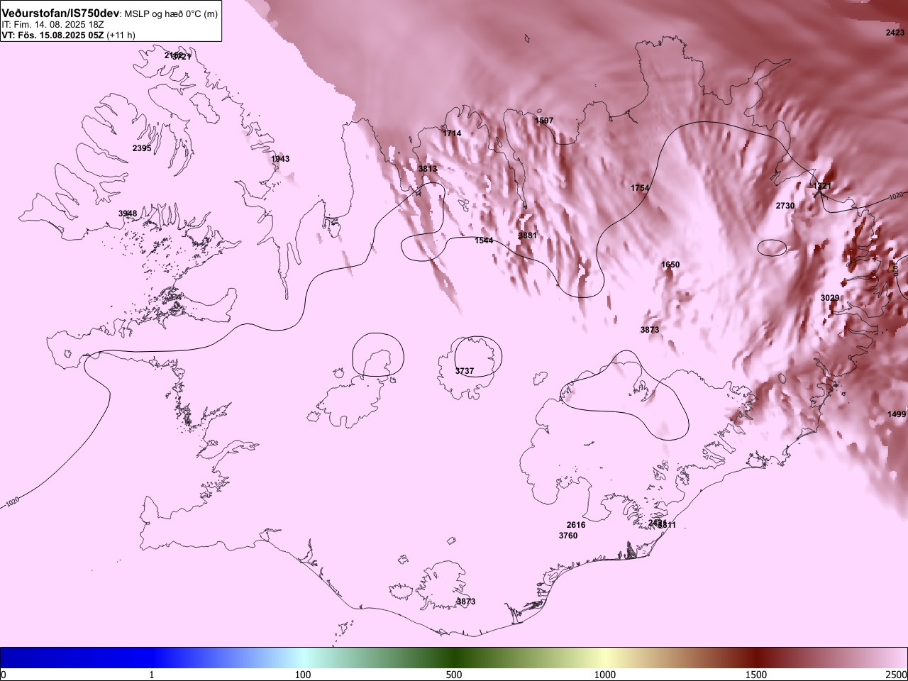
Task: Click the map value 3948
Action: click(128, 214)
